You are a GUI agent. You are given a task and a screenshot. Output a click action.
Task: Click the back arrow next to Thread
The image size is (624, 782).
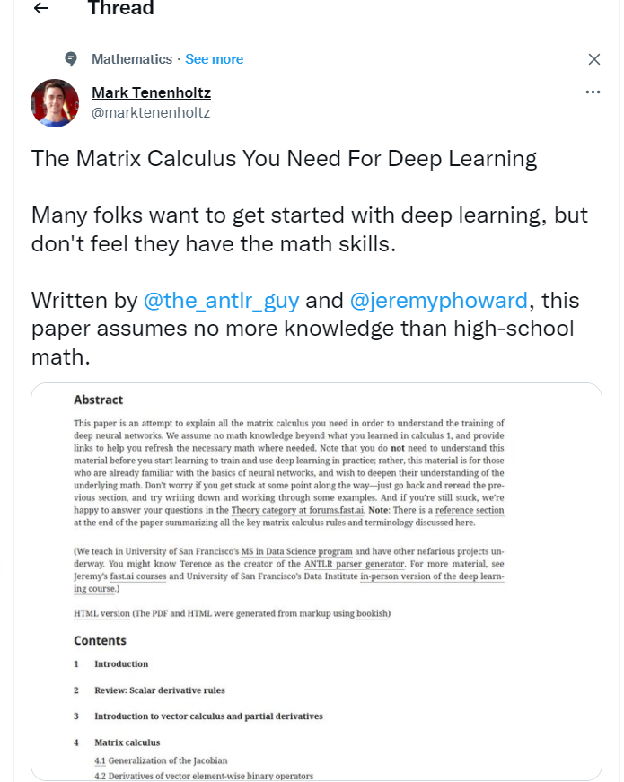click(x=40, y=9)
